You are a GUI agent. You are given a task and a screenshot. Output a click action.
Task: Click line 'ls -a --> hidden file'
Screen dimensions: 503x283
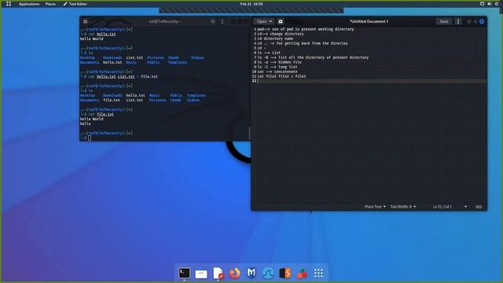coord(280,62)
